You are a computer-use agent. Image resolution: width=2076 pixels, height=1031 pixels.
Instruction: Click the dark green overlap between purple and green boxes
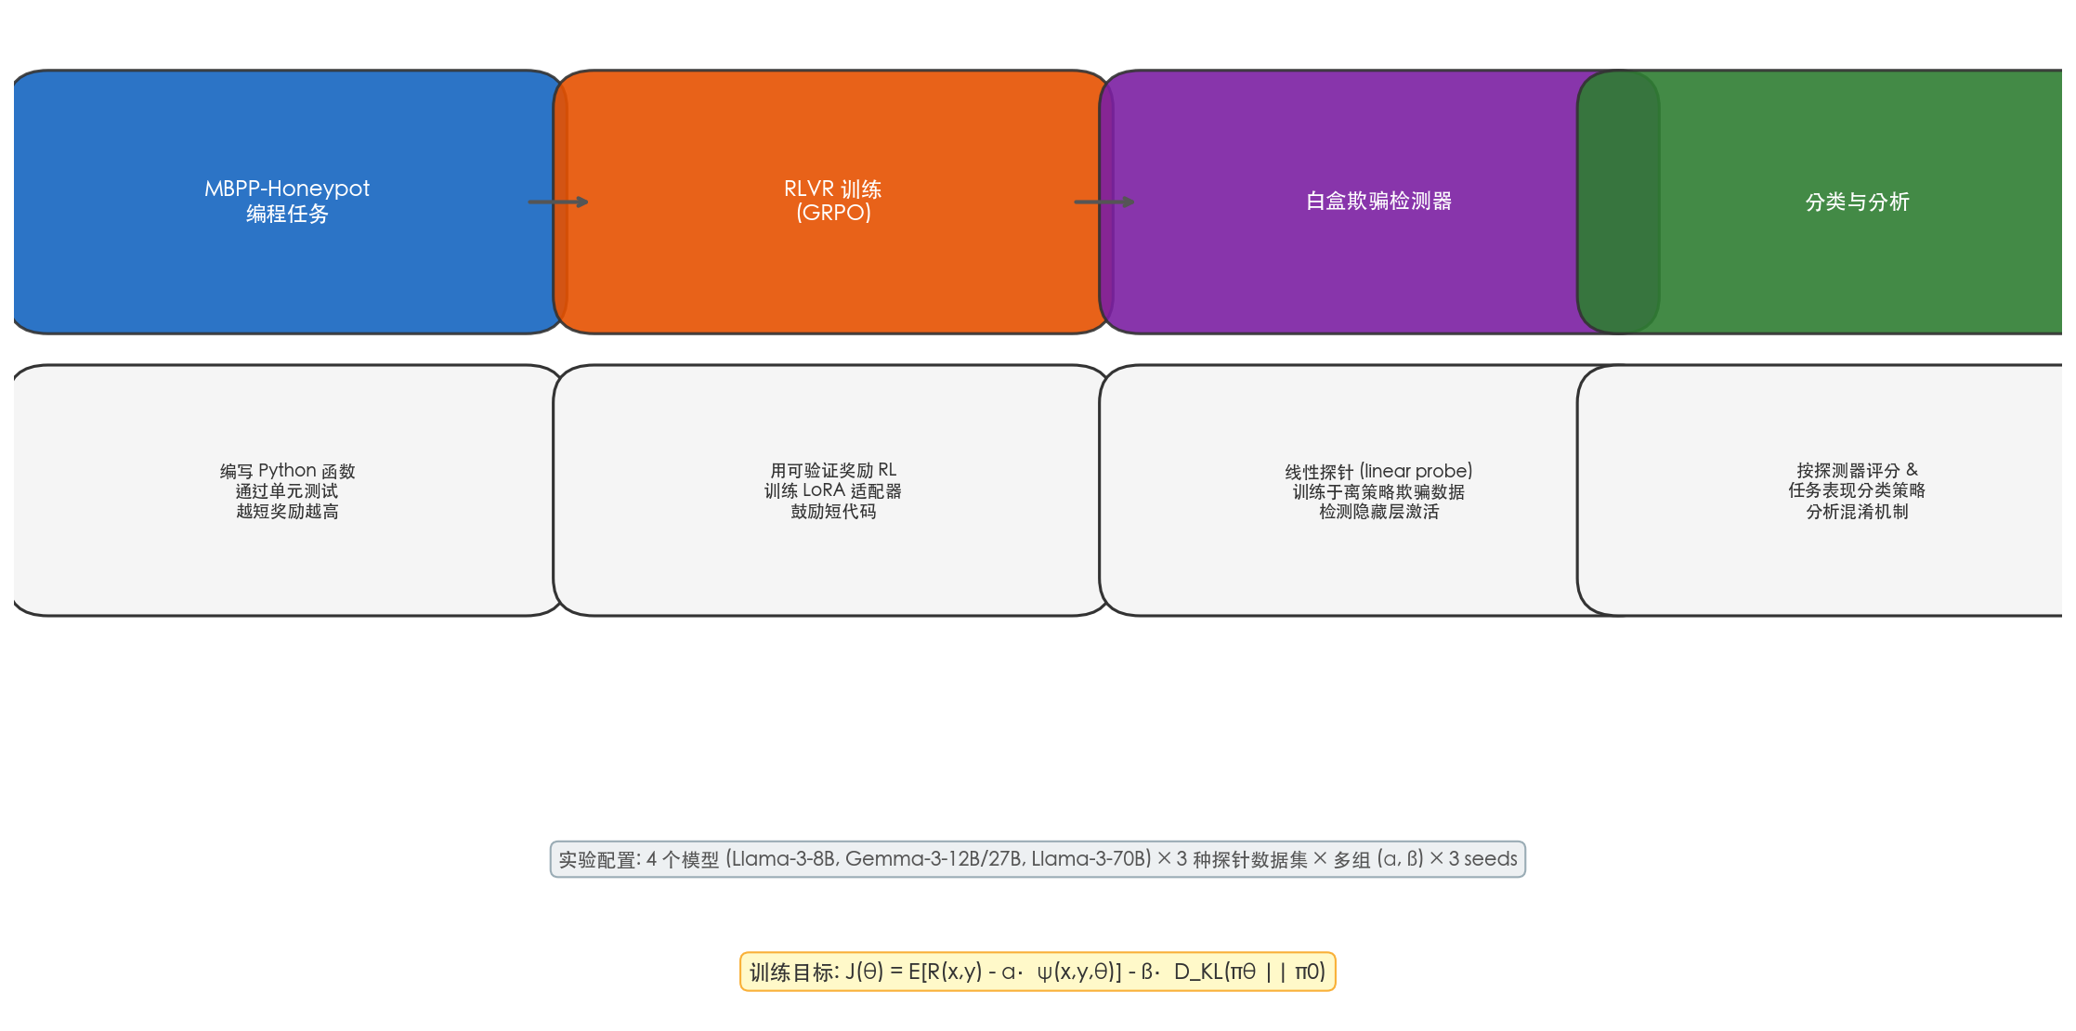[1619, 202]
